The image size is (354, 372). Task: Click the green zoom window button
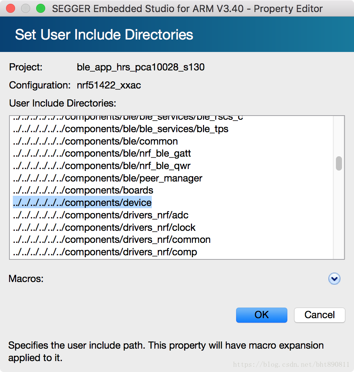41,8
